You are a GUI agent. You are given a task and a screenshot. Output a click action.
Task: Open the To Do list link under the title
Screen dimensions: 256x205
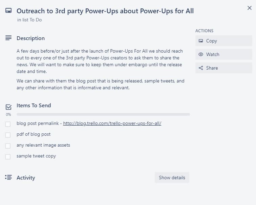[x=36, y=20]
